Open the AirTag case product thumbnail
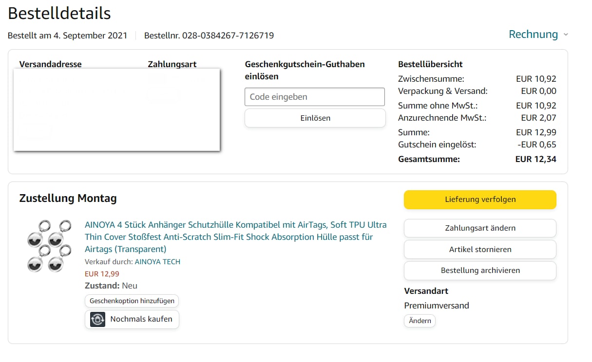The width and height of the screenshot is (592, 362). point(49,246)
